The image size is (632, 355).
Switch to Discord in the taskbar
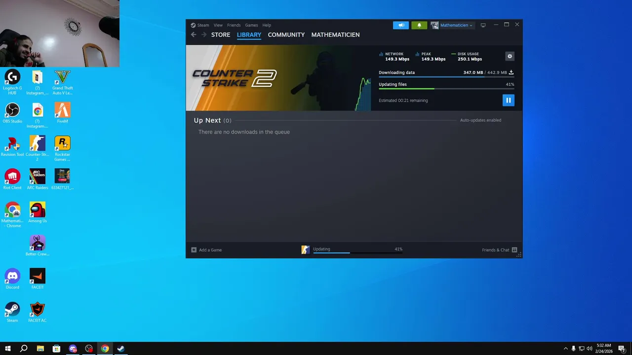coord(73,349)
